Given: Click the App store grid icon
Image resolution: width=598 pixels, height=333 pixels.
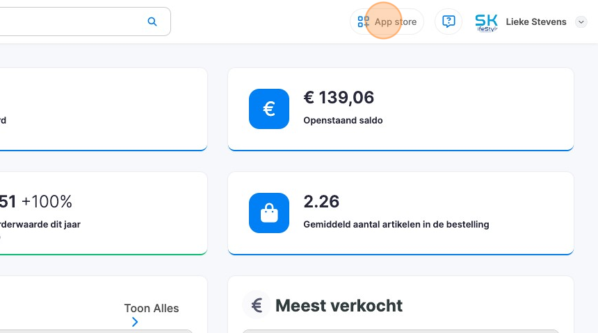Looking at the screenshot, I should coord(363,22).
